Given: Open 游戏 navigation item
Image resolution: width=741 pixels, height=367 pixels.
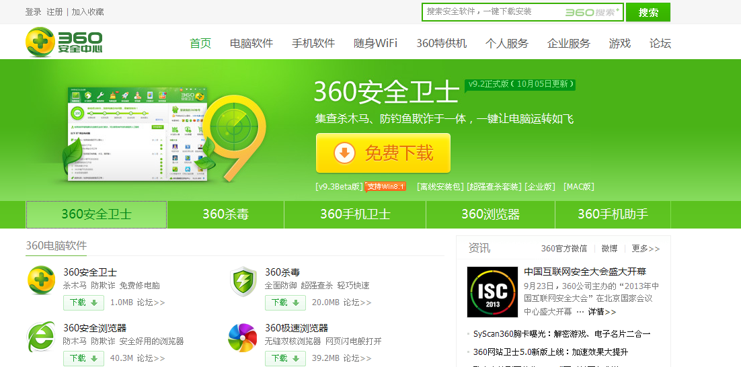Looking at the screenshot, I should click(620, 44).
